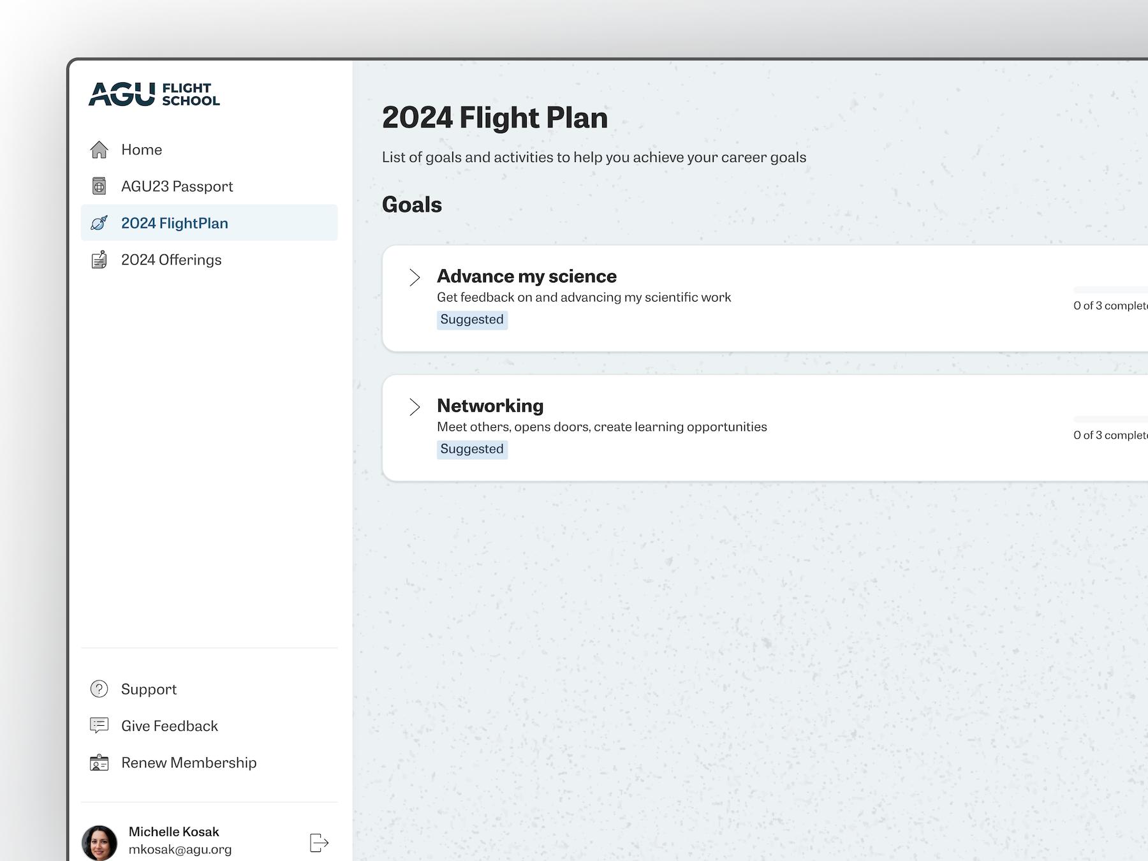Click the Networking goal title
Image resolution: width=1148 pixels, height=861 pixels.
[490, 406]
